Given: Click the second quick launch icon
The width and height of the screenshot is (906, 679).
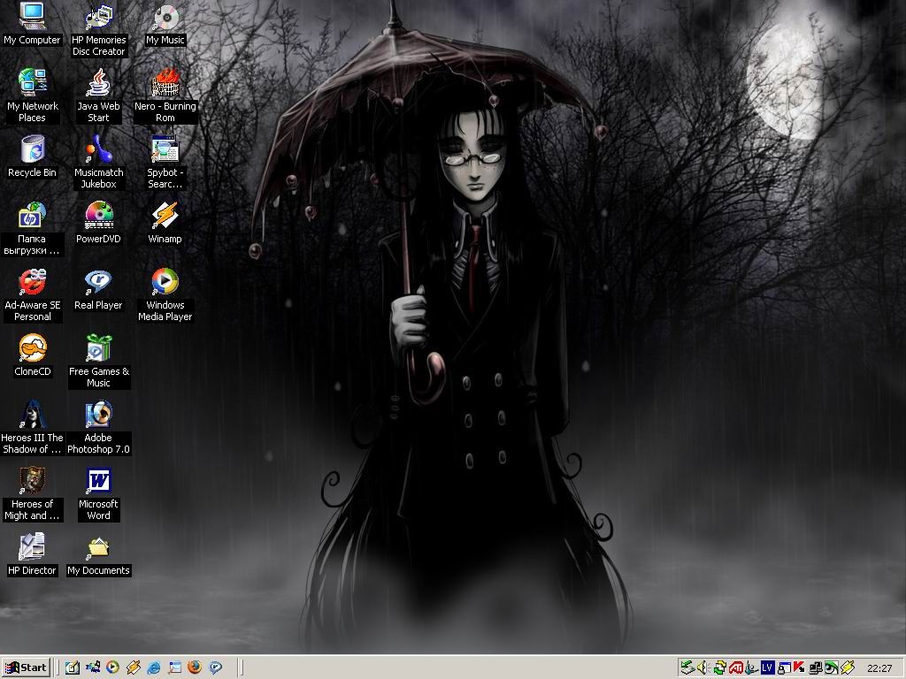Looking at the screenshot, I should coord(92,668).
